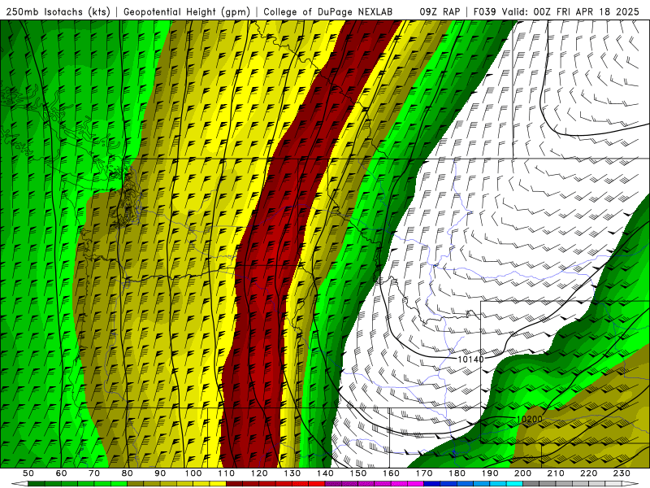Viewport: 650px width, 488px height.
Task: Click the '250mb Isotachs (kts)' title text
Action: coord(58,12)
